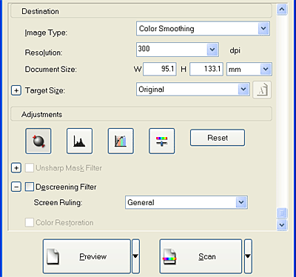Viewport: 296px width, 277px height.
Task: Click the target size orientation icon
Action: coord(262,90)
